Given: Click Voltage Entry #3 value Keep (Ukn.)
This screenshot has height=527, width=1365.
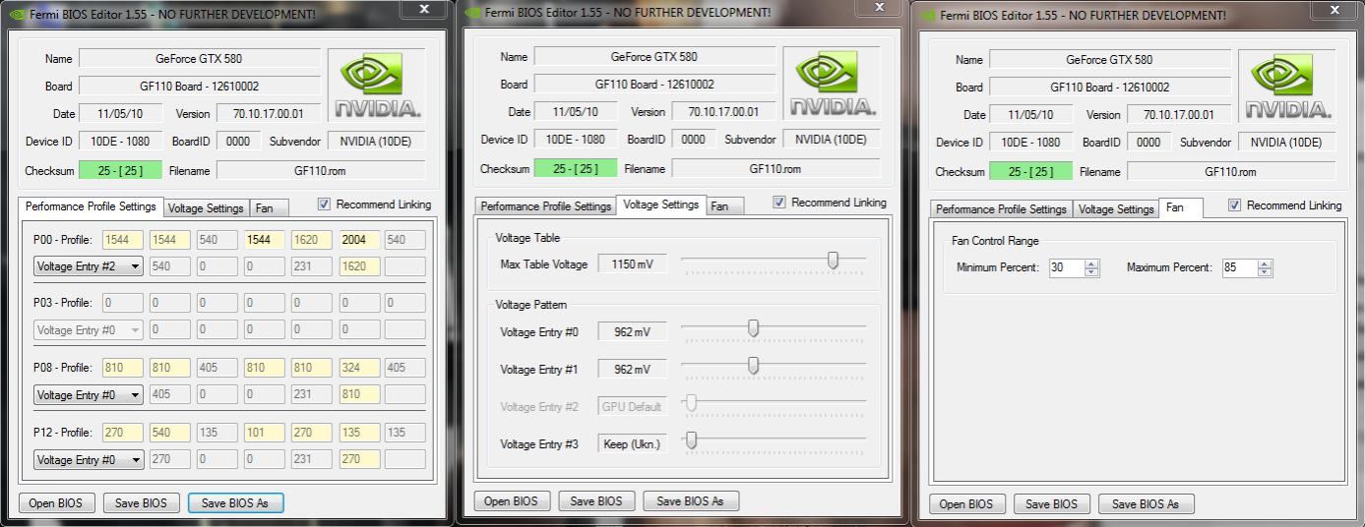Looking at the screenshot, I should (632, 444).
